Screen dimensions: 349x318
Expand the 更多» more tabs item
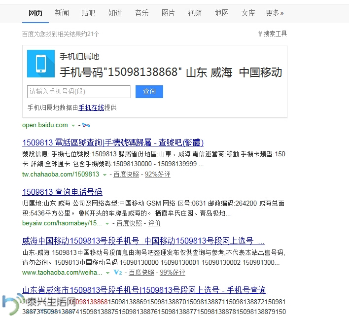[275, 13]
